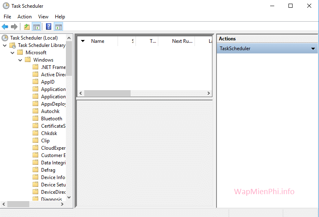Open the Help question-mark toolbar icon
The image size is (319, 217).
49,27
